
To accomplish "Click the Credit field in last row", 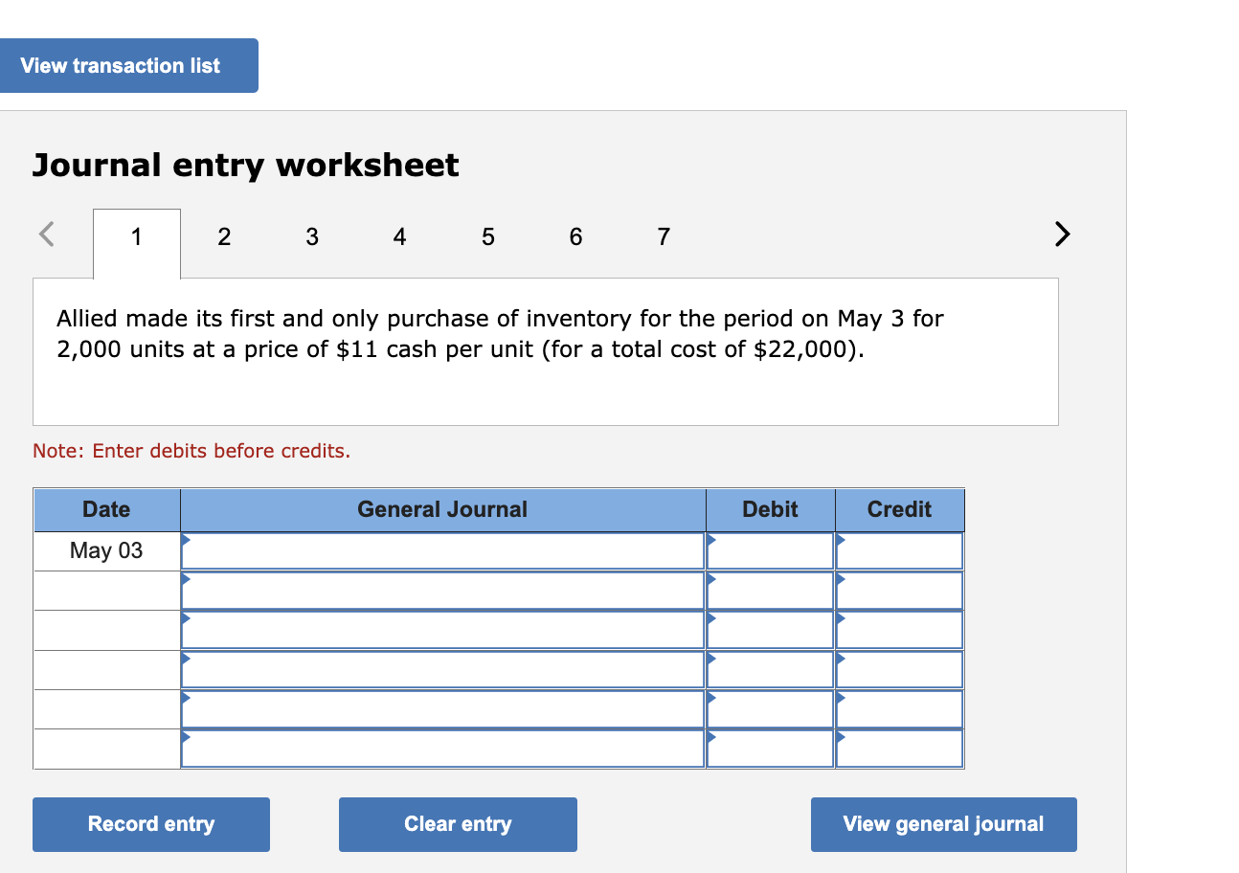I will tap(899, 749).
